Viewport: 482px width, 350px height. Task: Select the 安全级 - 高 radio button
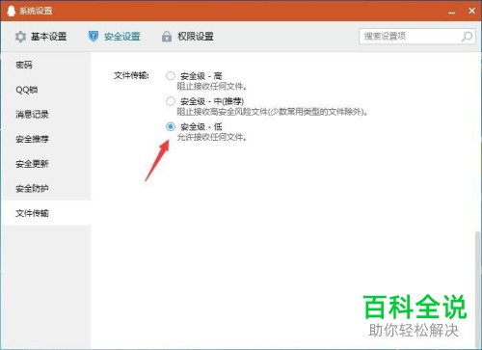[x=171, y=76]
